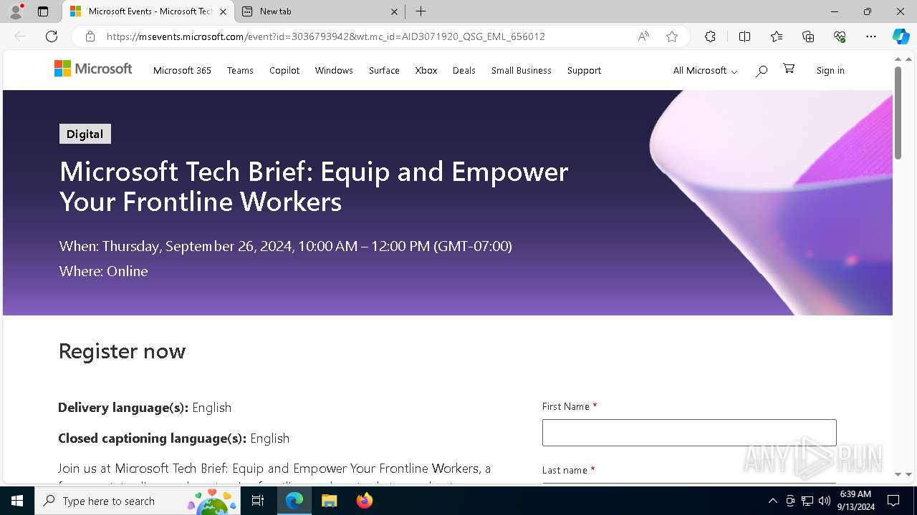Open the tab actions menu icon
This screenshot has height=515, width=917.
[x=43, y=11]
